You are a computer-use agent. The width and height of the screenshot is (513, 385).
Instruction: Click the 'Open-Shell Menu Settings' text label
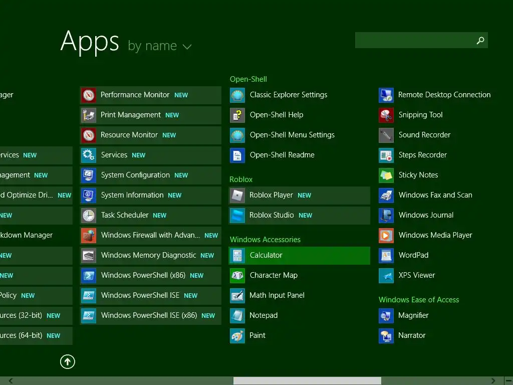click(x=292, y=135)
